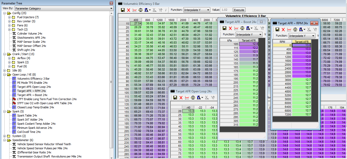Open the graph view icon in Target AFR ~ Boost window

coord(236,28)
